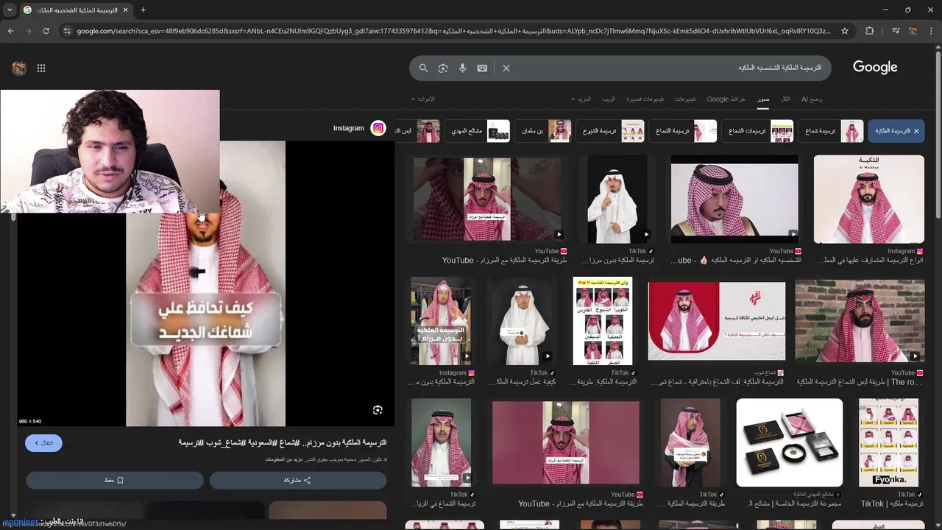
Task: Start voice search with the microphone icon
Action: pos(463,68)
